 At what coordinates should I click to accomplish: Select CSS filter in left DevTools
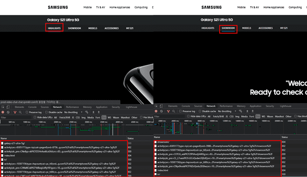pos(78,118)
